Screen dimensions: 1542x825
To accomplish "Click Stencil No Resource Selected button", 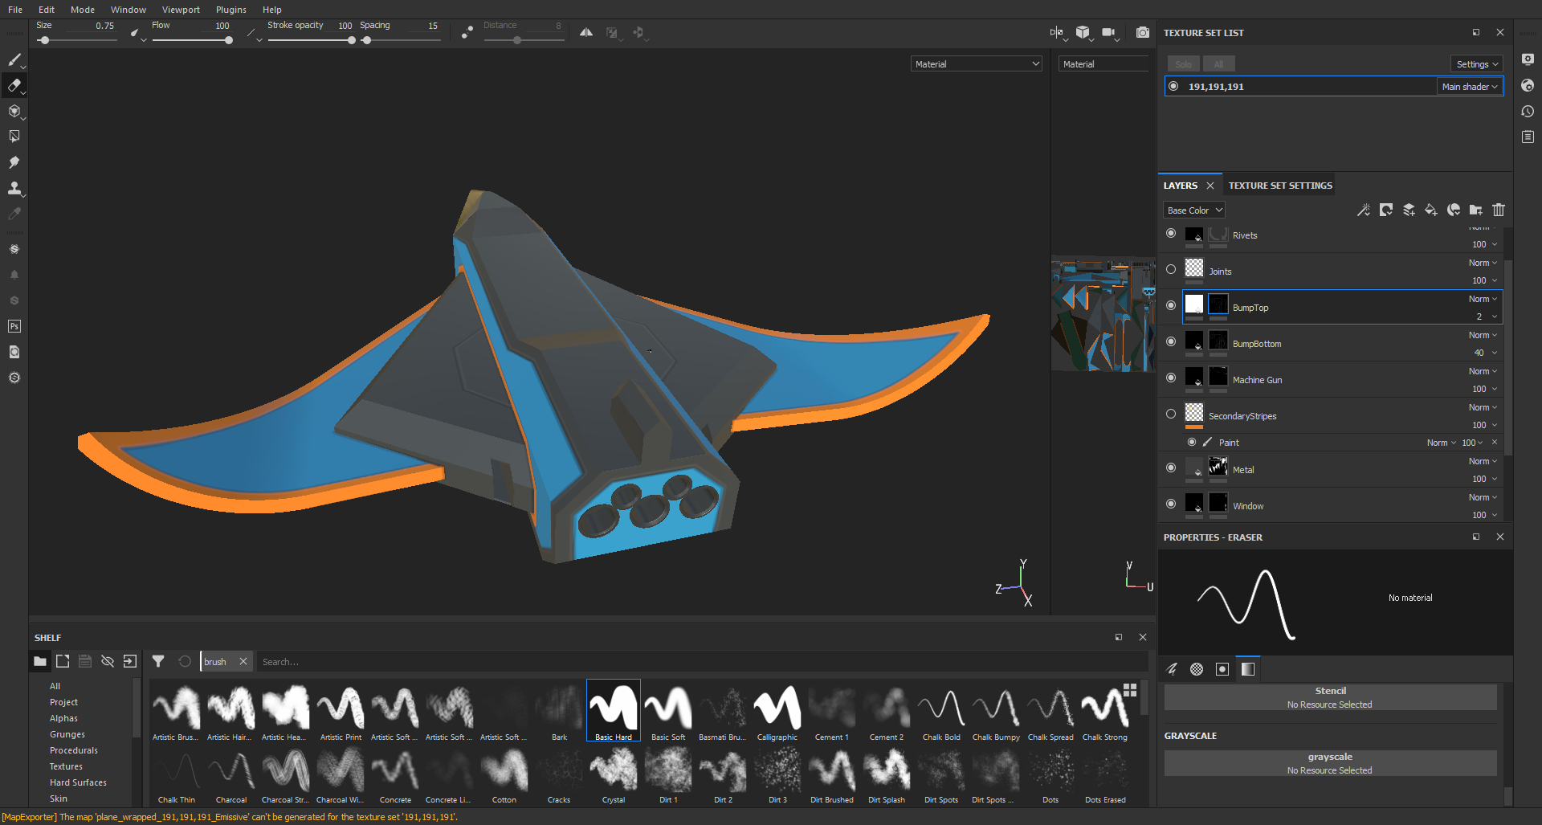I will click(x=1330, y=697).
